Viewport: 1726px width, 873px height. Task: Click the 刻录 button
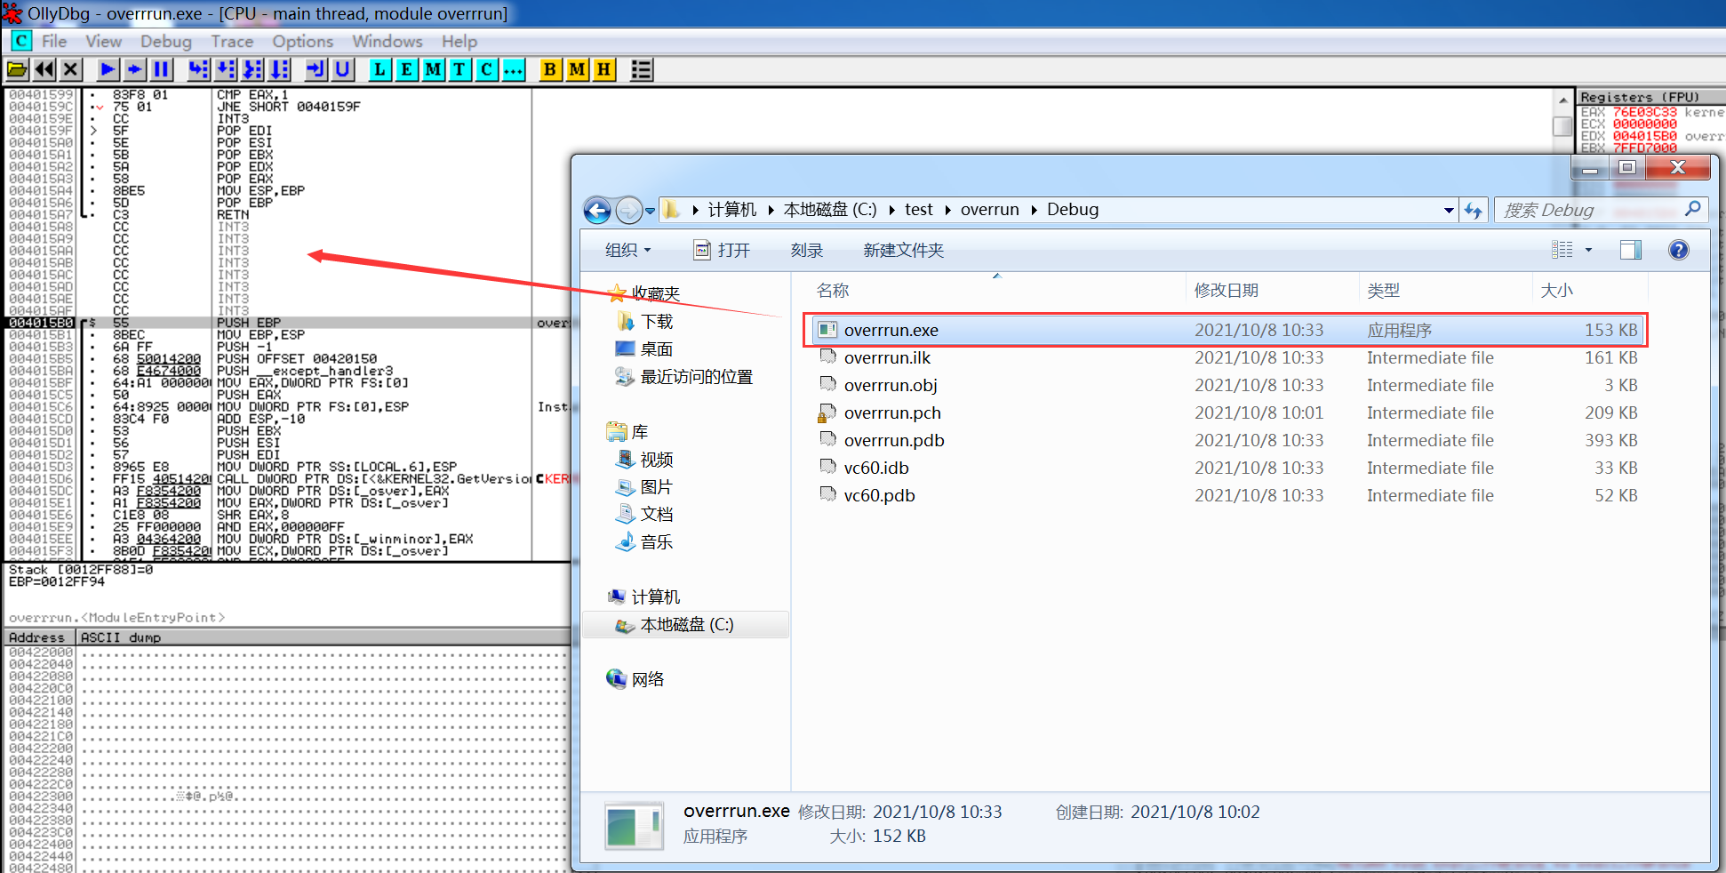806,250
